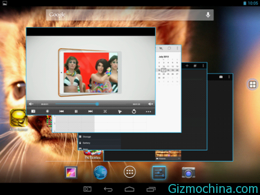Screen dimensions: 260x195
Task: Launch the Gallery app from the dock
Action: click(x=71, y=173)
